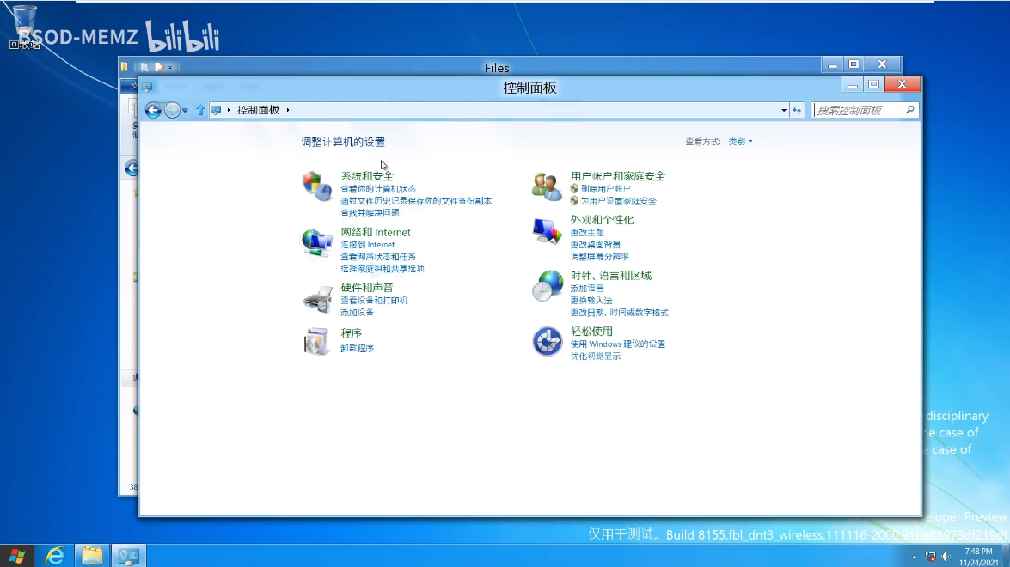The image size is (1010, 567).
Task: Expand recent pages arrow beside forward button
Action: (x=185, y=110)
